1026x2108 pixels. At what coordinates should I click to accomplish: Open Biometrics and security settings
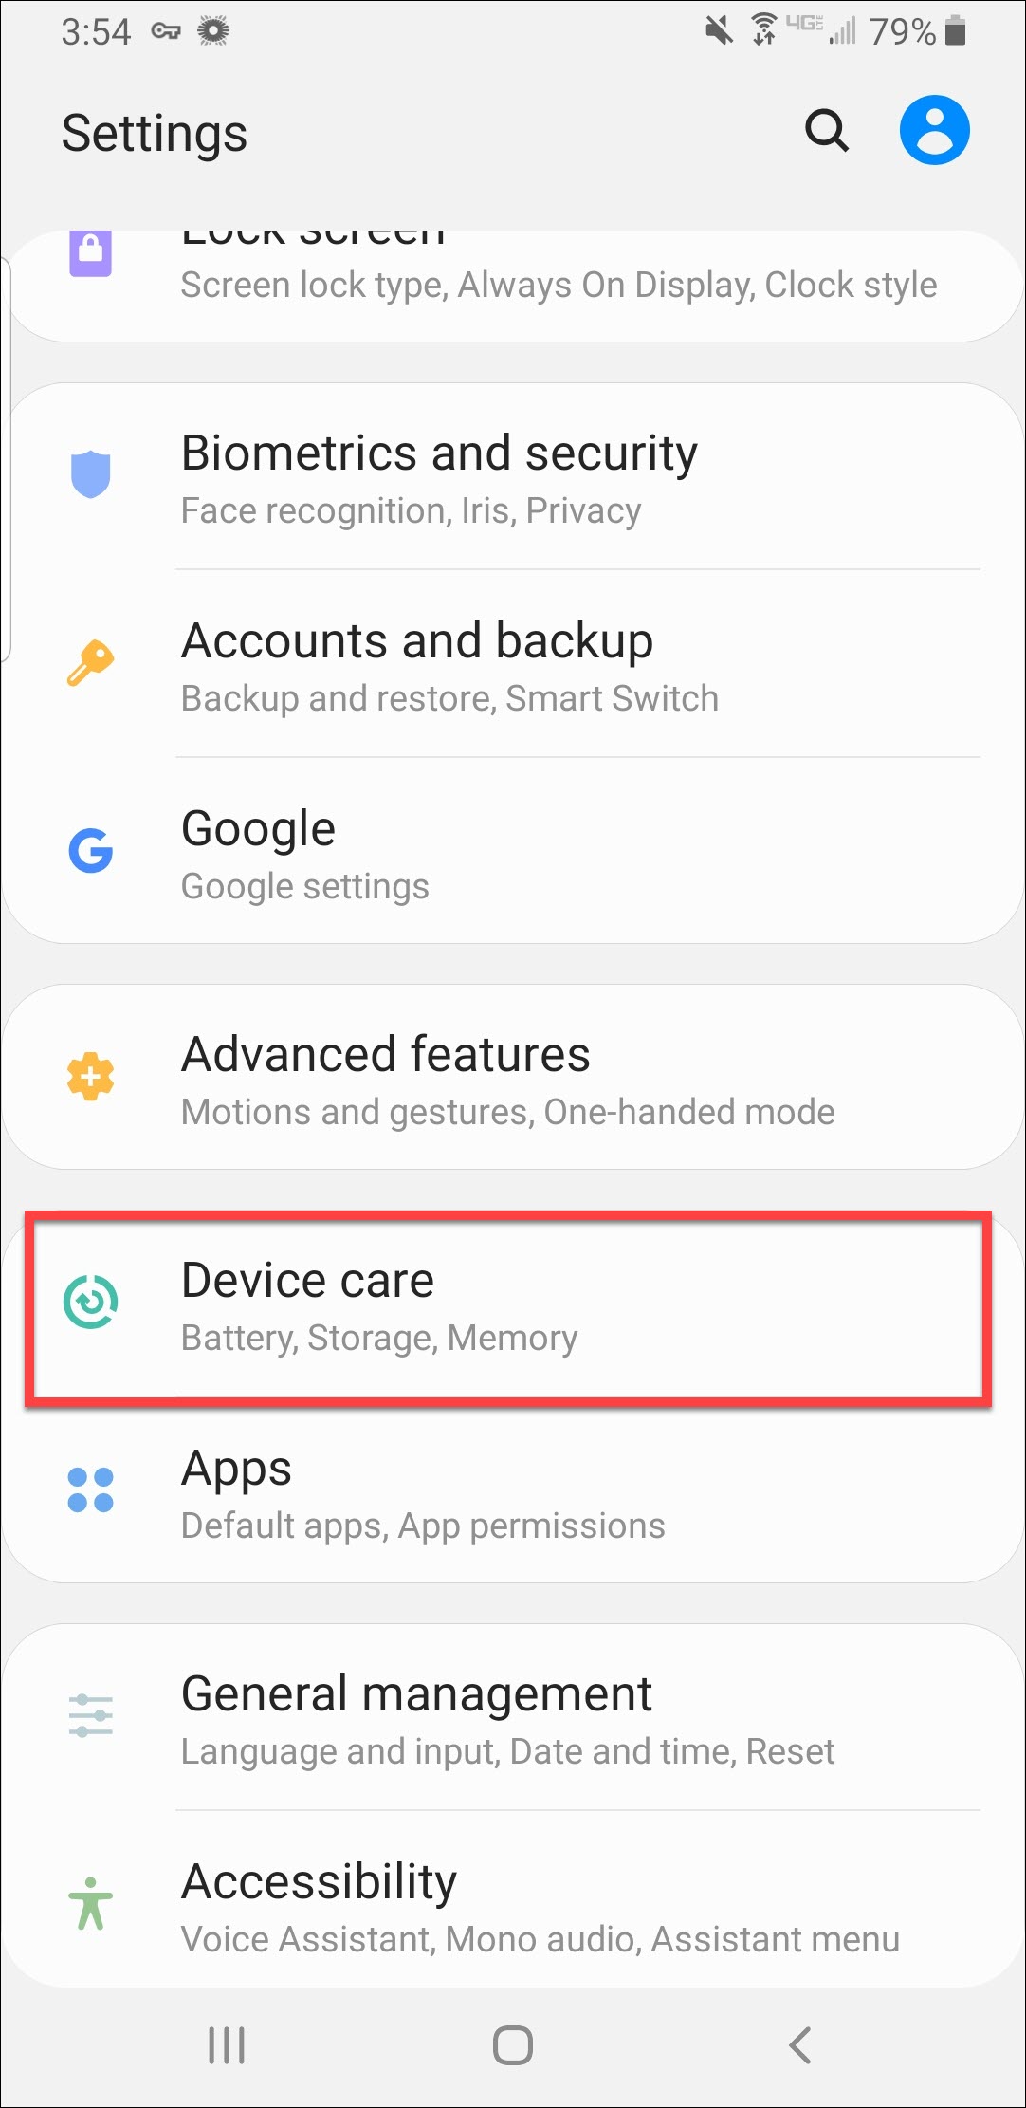[x=513, y=477]
